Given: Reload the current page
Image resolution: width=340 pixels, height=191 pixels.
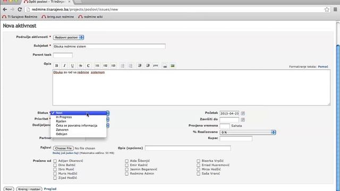Looking at the screenshot, I should pos(20,10).
